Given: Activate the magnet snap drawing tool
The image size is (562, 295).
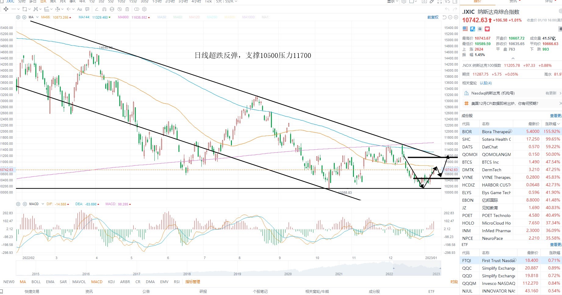Looking at the screenshot, I should pyautogui.click(x=104, y=9).
